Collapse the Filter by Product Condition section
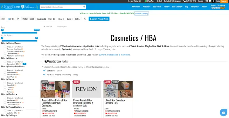 click(x=13, y=66)
